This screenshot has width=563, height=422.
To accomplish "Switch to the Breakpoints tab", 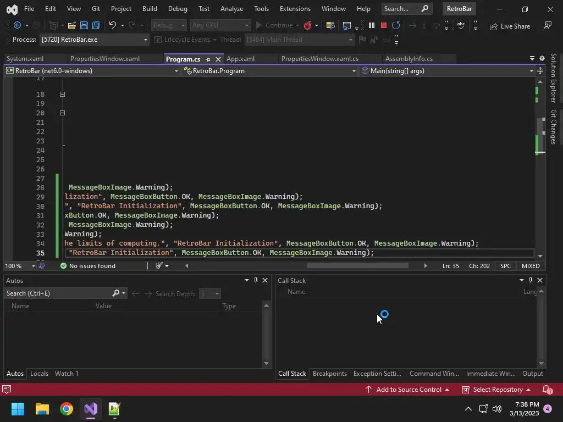I will (x=330, y=374).
